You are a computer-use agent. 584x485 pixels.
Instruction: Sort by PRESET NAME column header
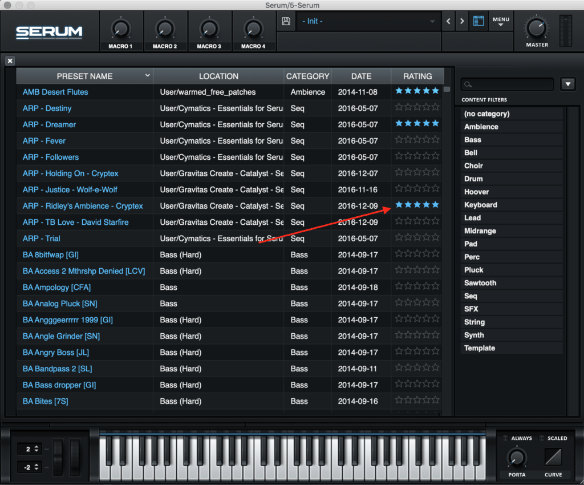pos(84,76)
